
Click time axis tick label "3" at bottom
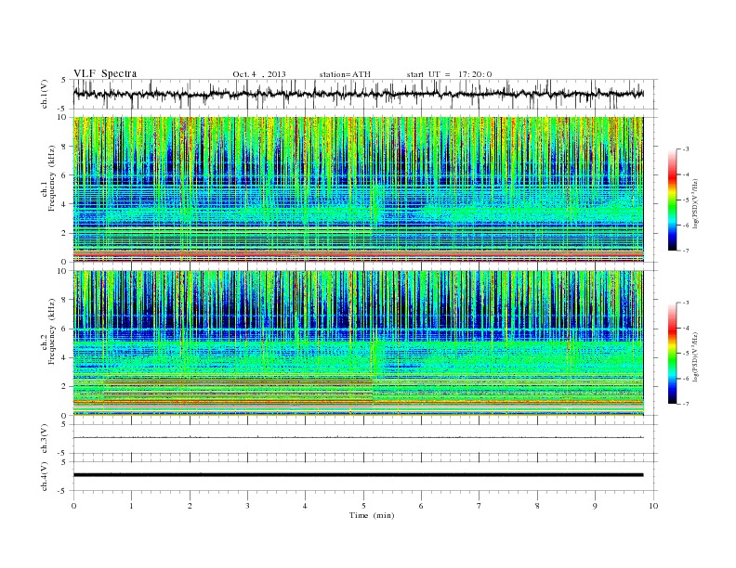coord(247,506)
